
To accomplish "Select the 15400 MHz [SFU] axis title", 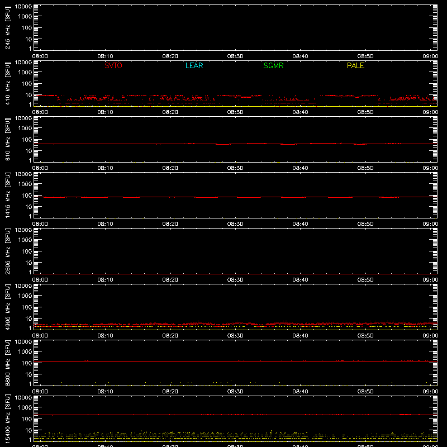I will click(7, 419).
